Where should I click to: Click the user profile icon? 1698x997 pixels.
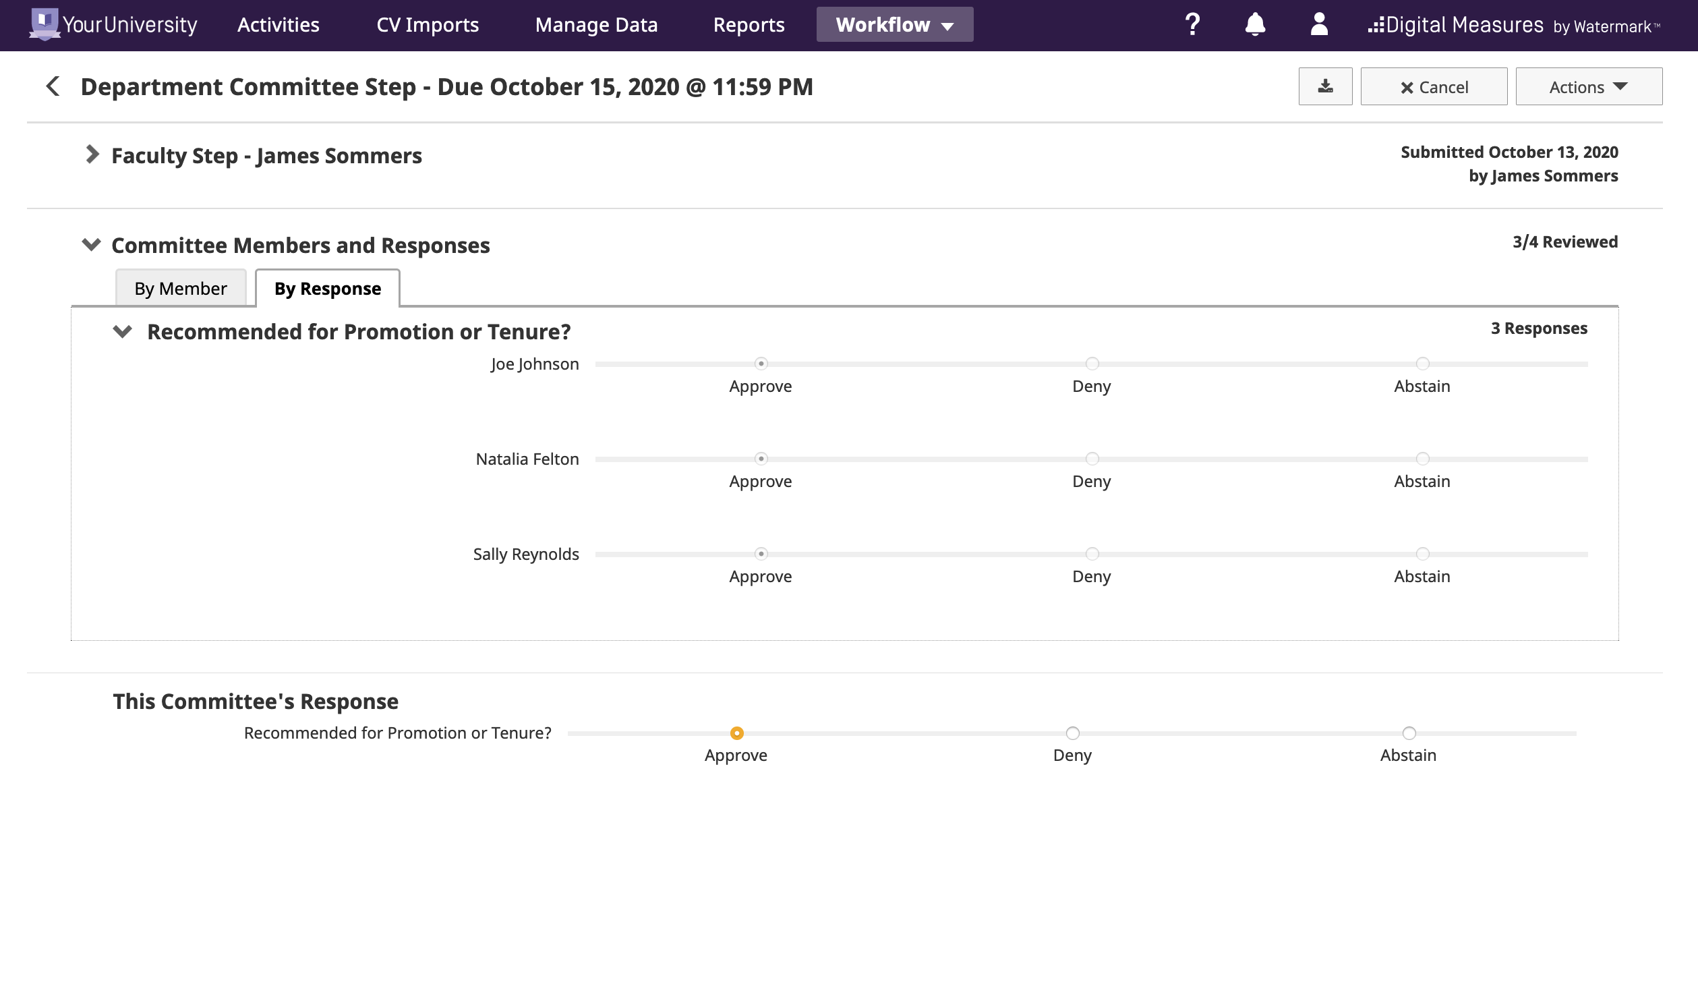tap(1320, 24)
